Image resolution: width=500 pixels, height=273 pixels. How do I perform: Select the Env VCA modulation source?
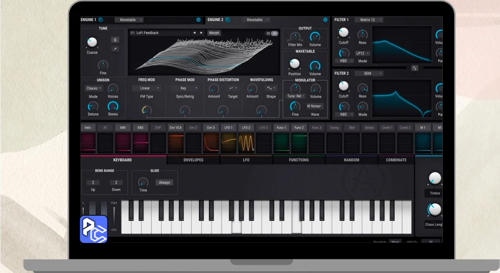tap(175, 128)
